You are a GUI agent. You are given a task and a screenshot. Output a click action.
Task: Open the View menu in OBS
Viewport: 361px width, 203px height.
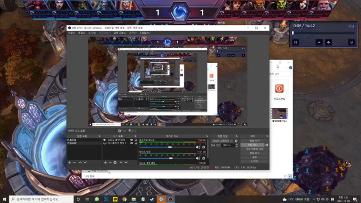click(x=92, y=33)
